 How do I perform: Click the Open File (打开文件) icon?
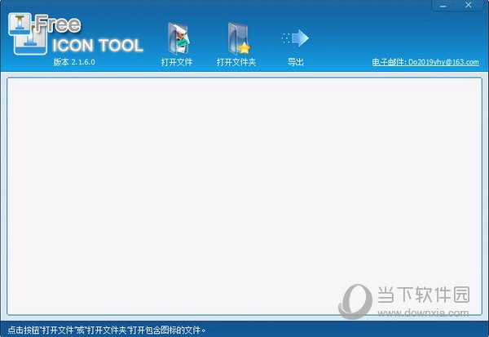(x=178, y=38)
